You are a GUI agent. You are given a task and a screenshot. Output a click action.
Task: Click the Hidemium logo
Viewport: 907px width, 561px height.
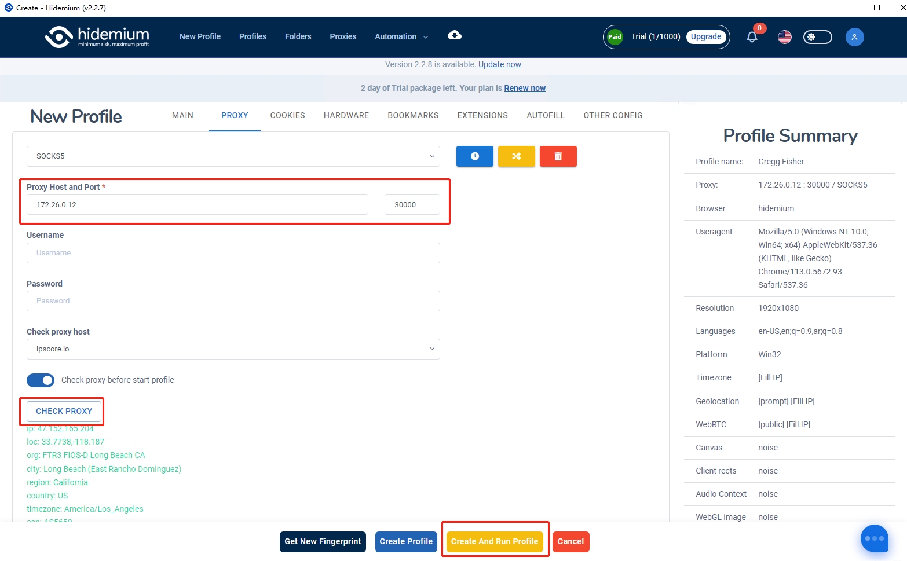coord(97,36)
